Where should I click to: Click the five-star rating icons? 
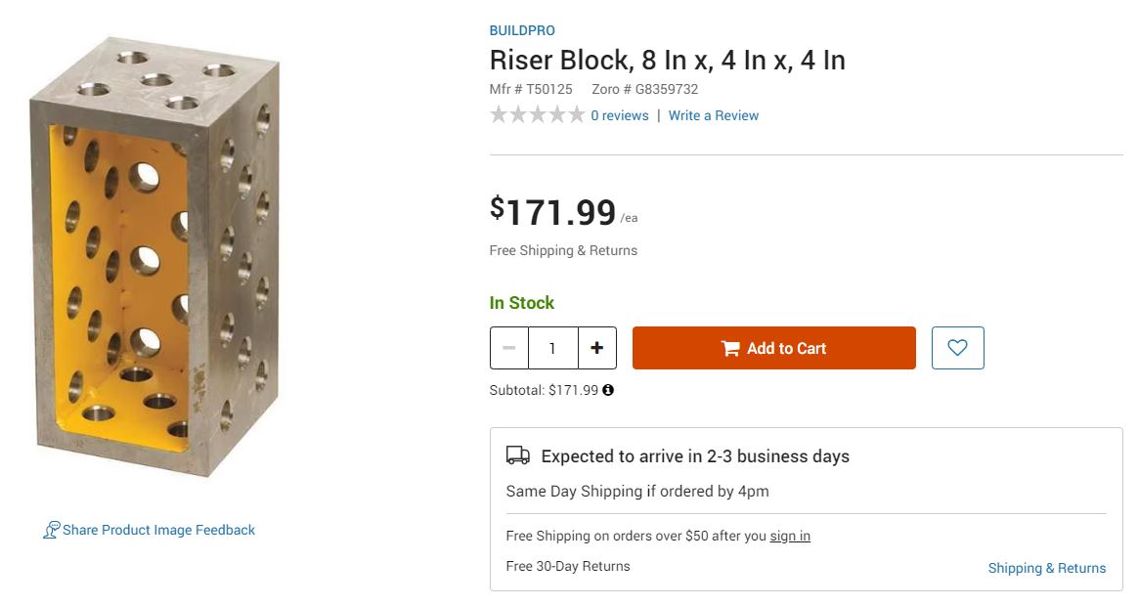click(x=538, y=115)
